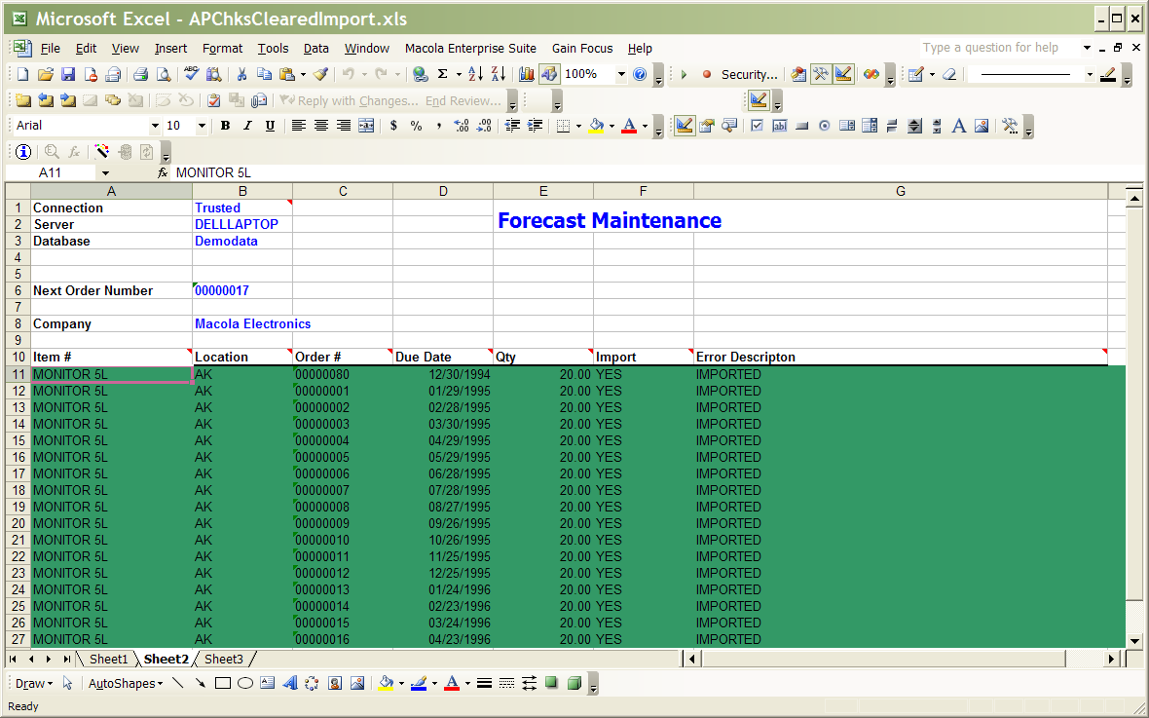Image resolution: width=1149 pixels, height=718 pixels.
Task: Select column G header
Action: 901,191
